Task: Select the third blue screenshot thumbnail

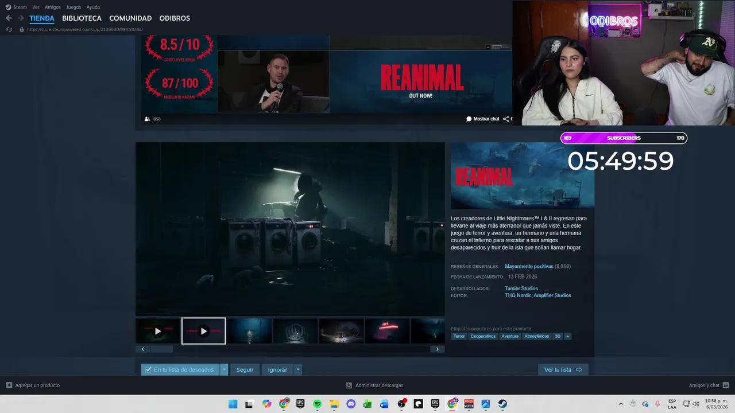Action: 249,331
